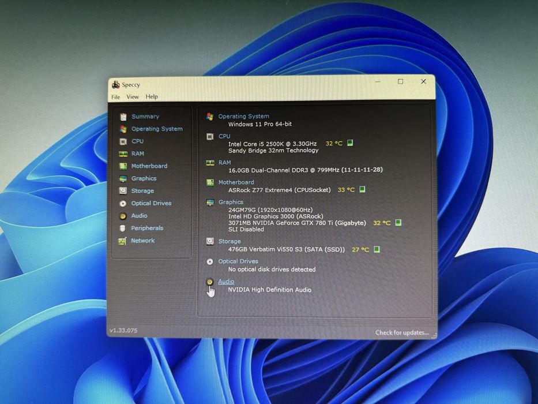Click the Motherboard icon in sidebar
This screenshot has height=404, width=538.
click(123, 166)
